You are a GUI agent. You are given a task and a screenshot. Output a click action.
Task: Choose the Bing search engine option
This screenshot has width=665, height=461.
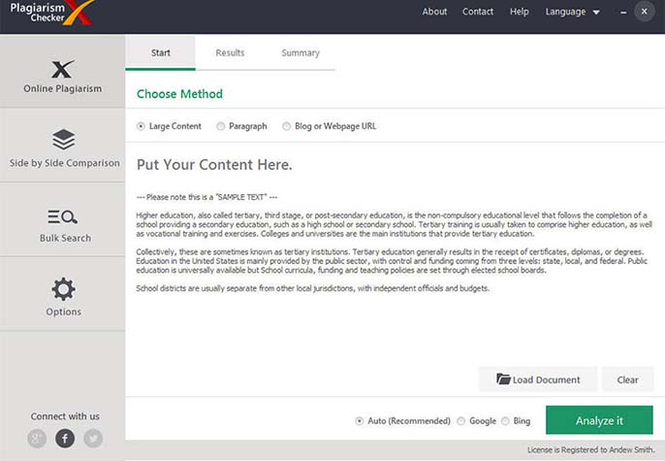[505, 421]
